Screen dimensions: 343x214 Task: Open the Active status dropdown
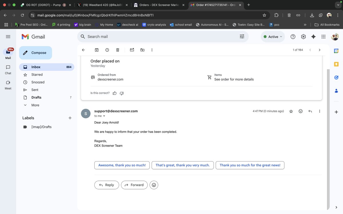tap(273, 37)
